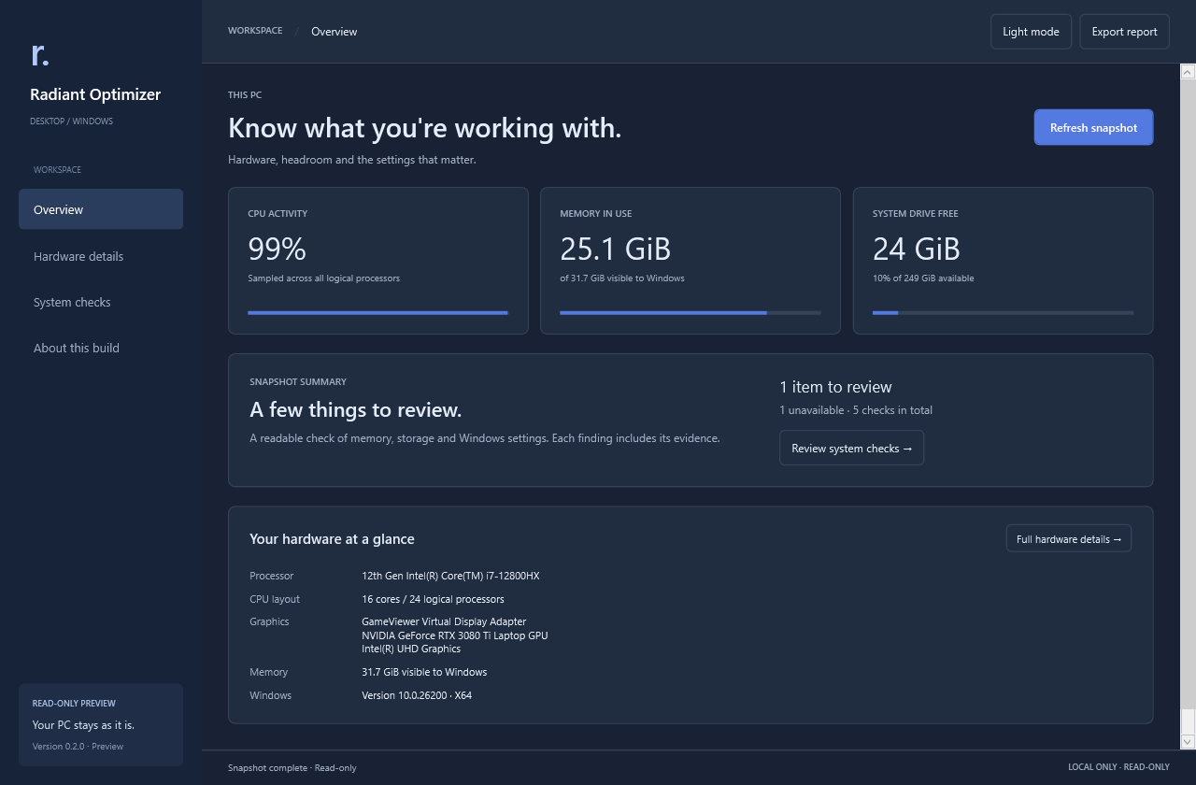The height and width of the screenshot is (785, 1196).
Task: Click "10% of 249 GiB available" text
Action: tap(923, 278)
